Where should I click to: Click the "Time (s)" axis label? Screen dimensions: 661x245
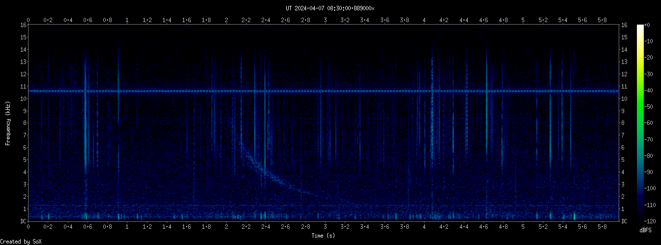coord(324,236)
